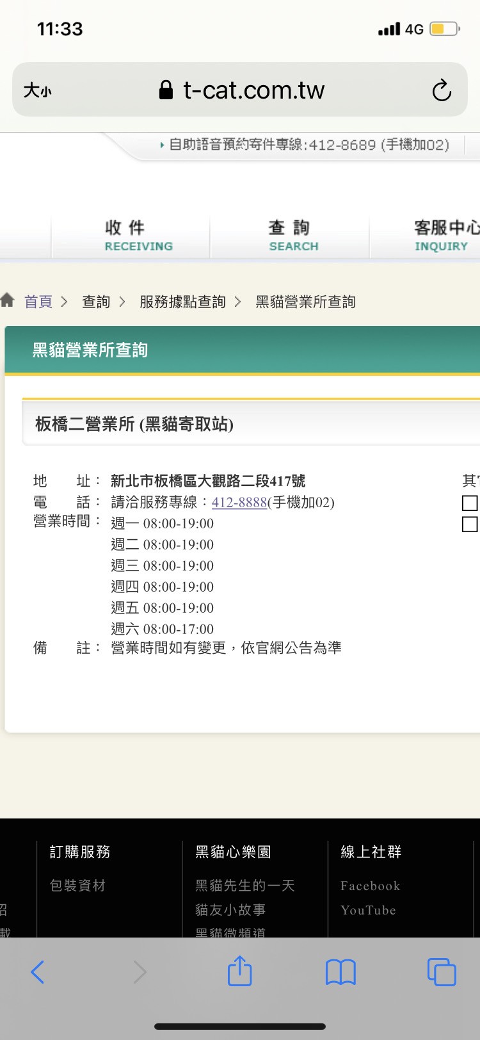This screenshot has width=480, height=1040.
Task: Click the 週六 08:00-17:00 hours row
Action: point(162,629)
